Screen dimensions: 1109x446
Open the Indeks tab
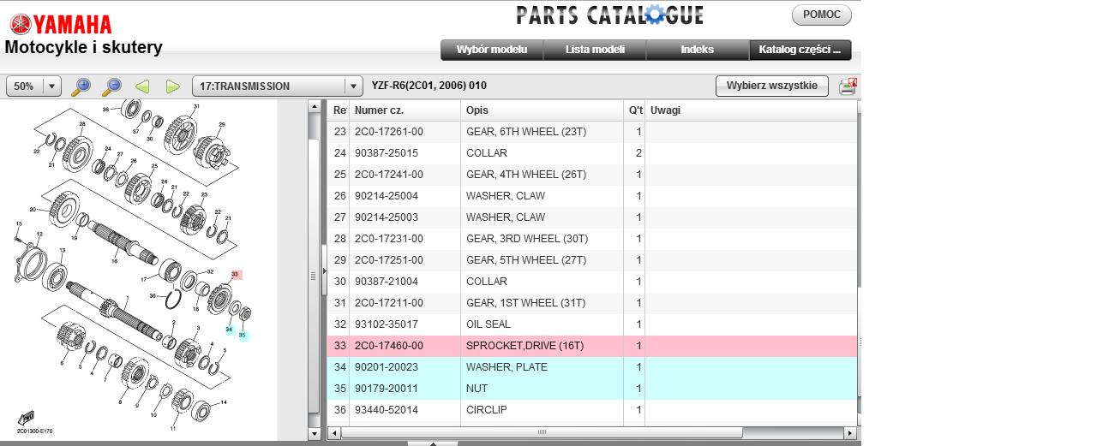[x=697, y=50]
